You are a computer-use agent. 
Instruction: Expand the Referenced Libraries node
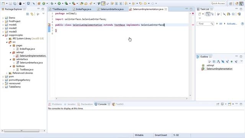(7, 73)
